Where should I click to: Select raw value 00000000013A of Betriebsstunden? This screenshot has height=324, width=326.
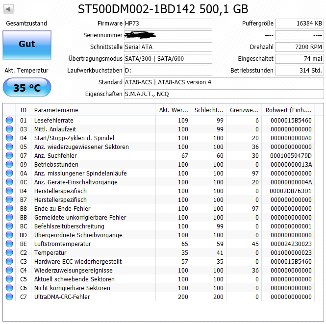point(291,165)
